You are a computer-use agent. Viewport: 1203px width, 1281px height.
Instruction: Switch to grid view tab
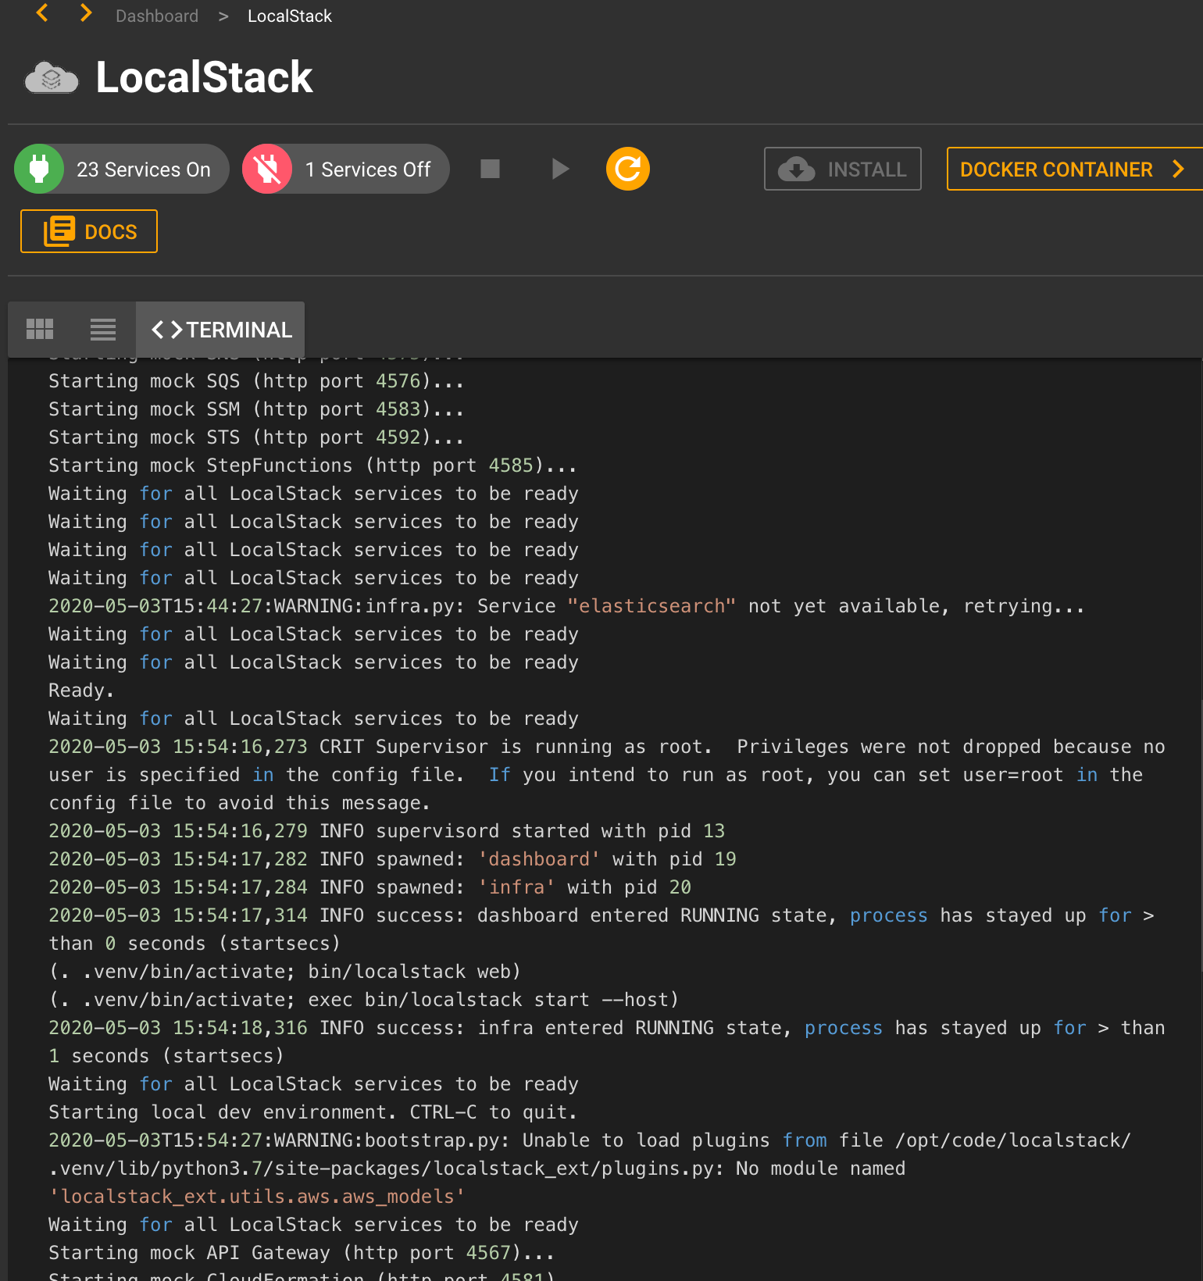point(40,330)
